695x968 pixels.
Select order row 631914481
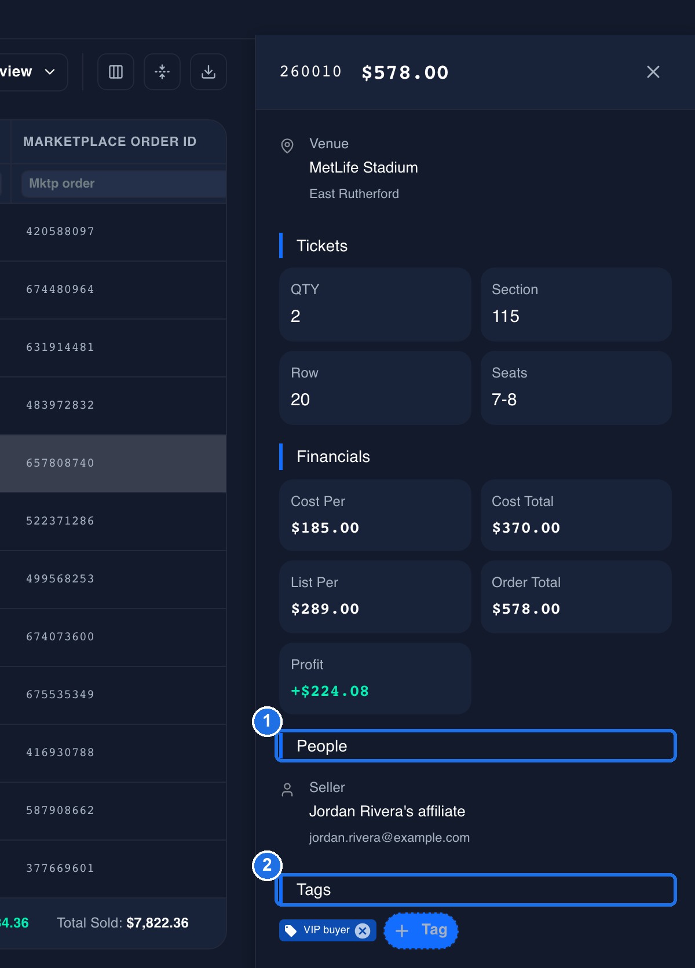point(113,347)
